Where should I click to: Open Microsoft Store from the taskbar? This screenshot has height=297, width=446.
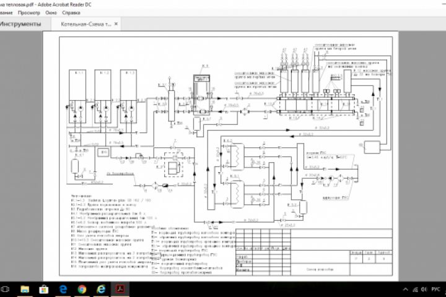pyautogui.click(x=43, y=290)
